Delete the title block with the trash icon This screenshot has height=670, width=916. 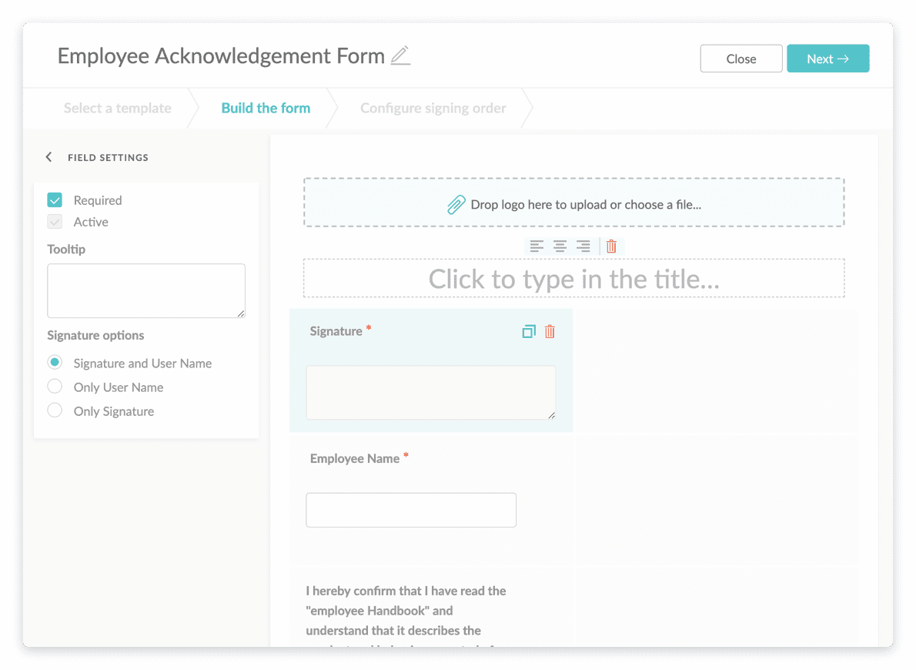[x=611, y=246]
